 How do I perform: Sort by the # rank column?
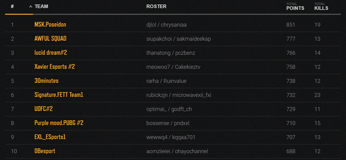point(12,6)
